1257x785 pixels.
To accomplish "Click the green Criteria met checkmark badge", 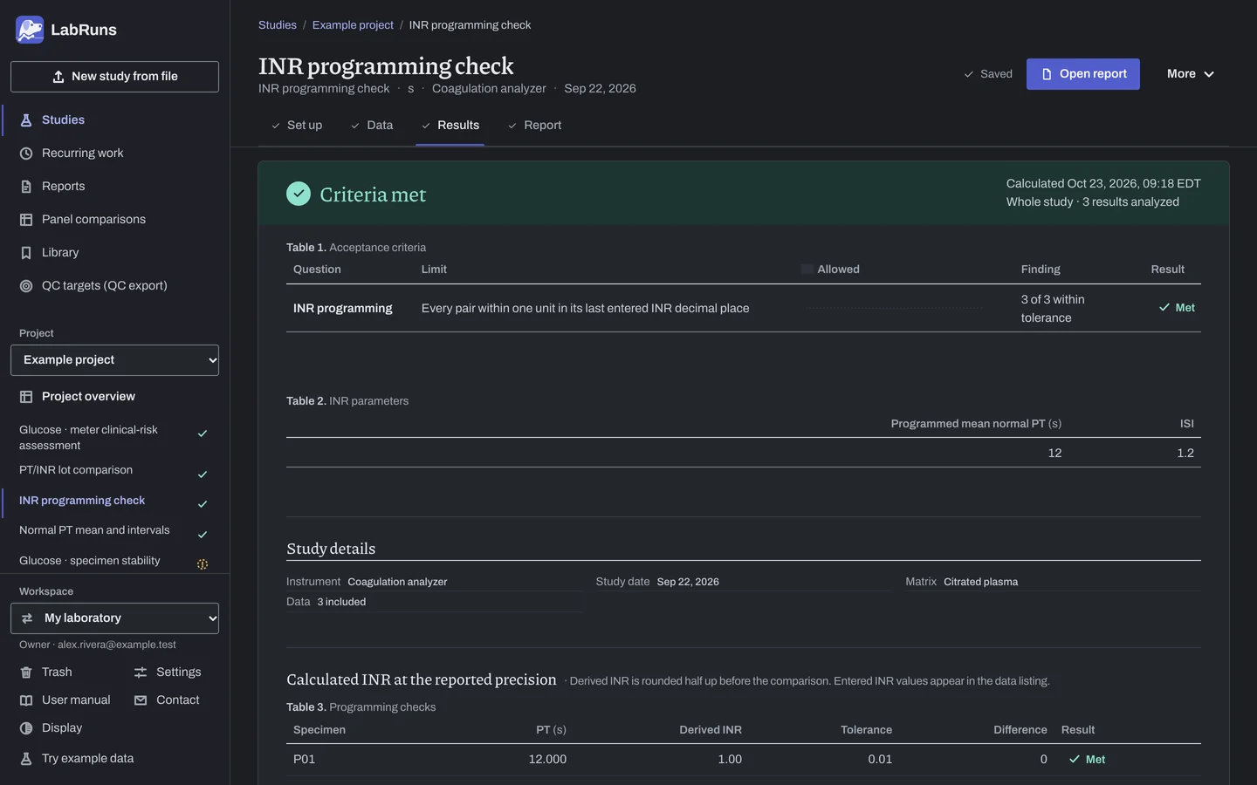I will 299,194.
